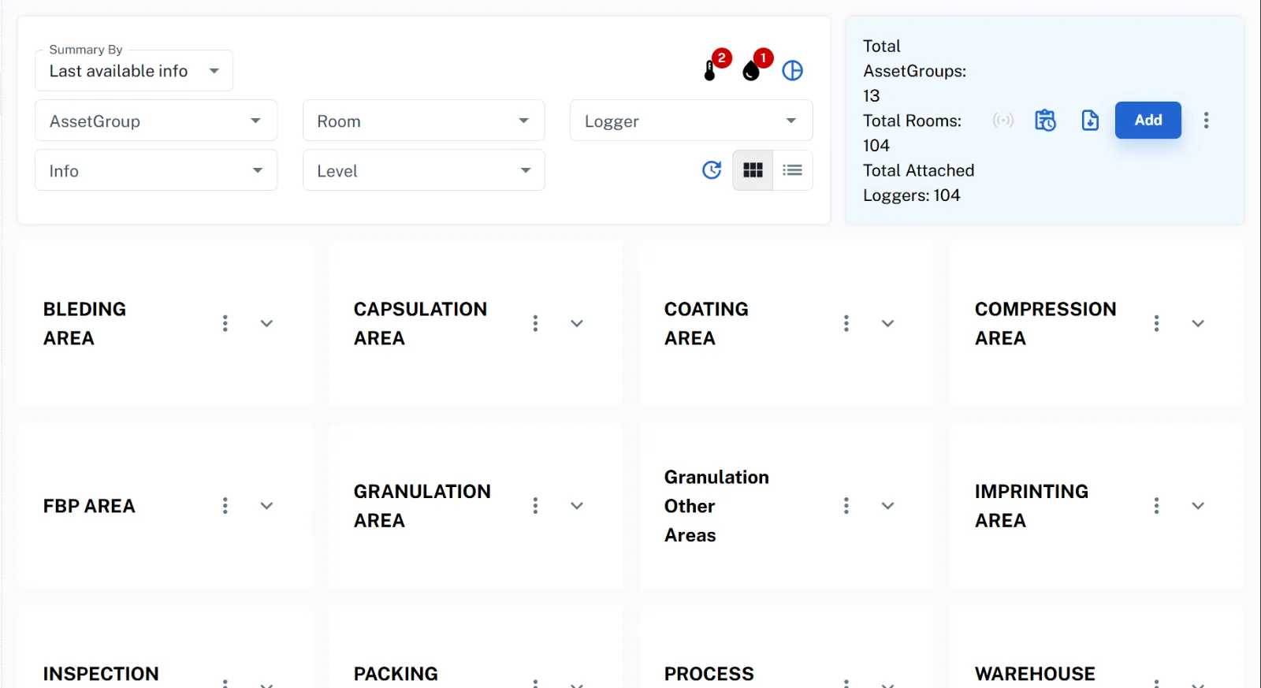This screenshot has height=688, width=1261.
Task: Expand the BLEDING AREA card
Action: point(266,323)
